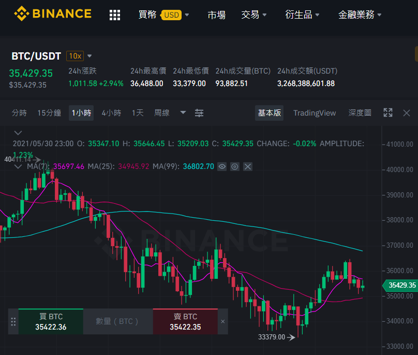Viewport: 418px width, 355px height.
Task: Toggle MA indicator visibility eye icon
Action: (x=222, y=167)
